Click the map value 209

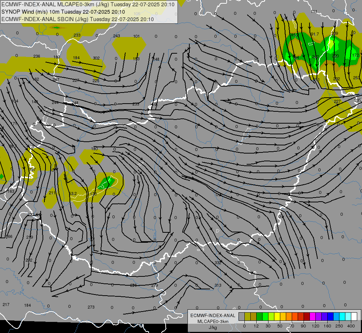(x=335, y=33)
